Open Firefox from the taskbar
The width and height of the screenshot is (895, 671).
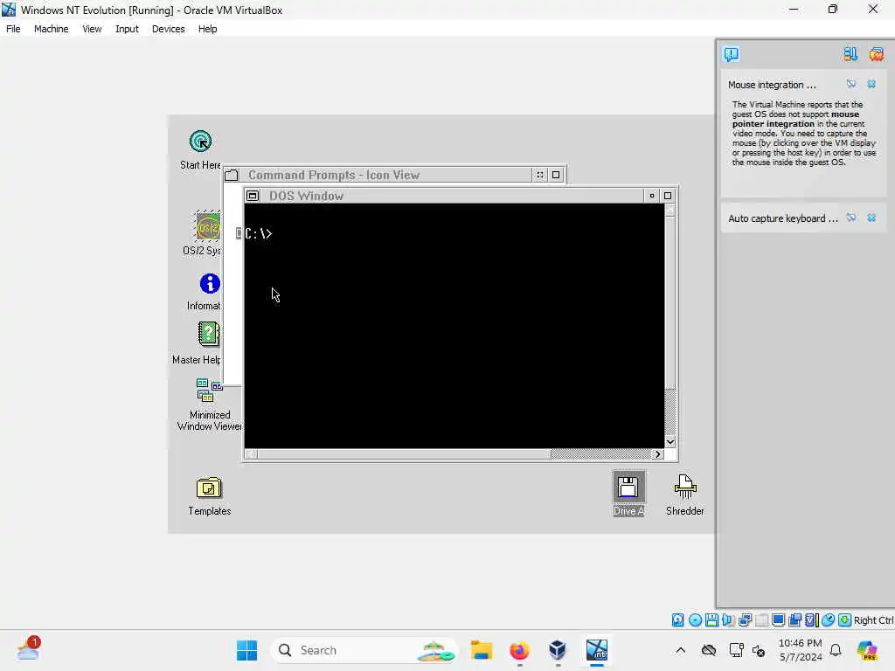pyautogui.click(x=519, y=650)
